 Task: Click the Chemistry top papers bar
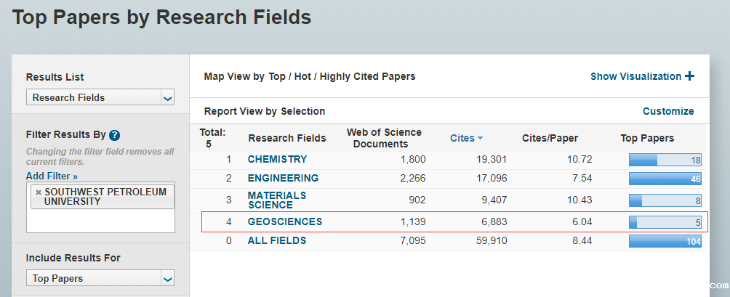coord(665,160)
